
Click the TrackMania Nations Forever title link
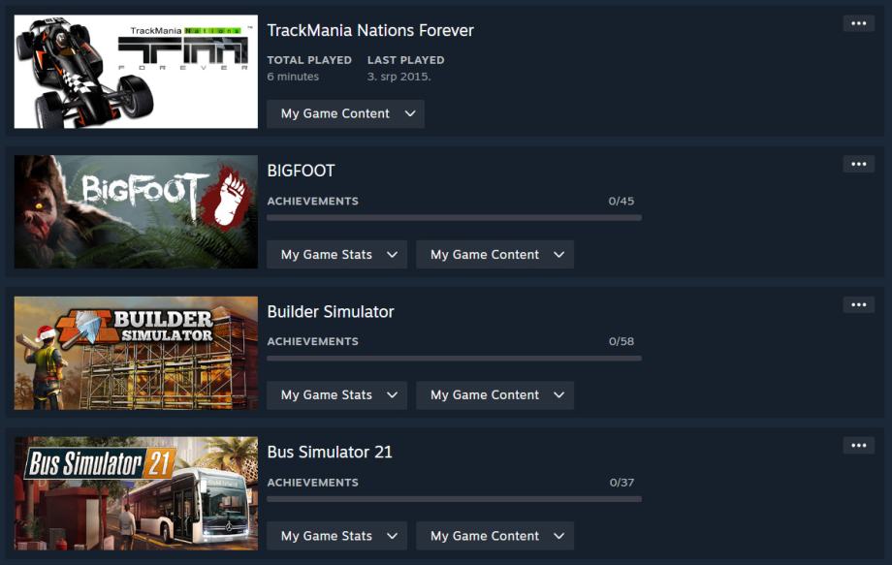click(x=370, y=31)
